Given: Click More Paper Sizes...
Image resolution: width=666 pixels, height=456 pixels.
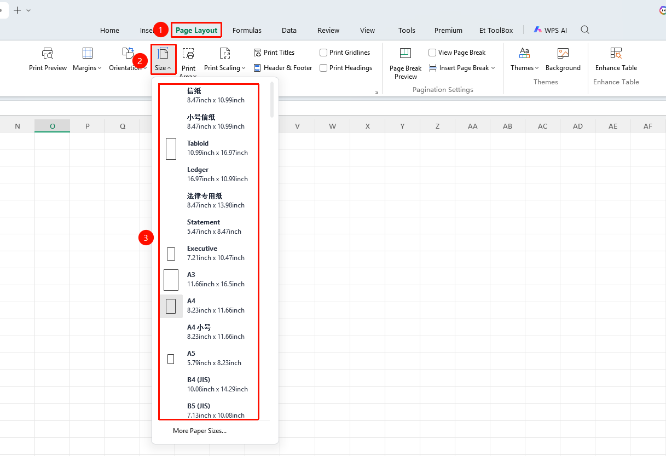Looking at the screenshot, I should coord(200,431).
